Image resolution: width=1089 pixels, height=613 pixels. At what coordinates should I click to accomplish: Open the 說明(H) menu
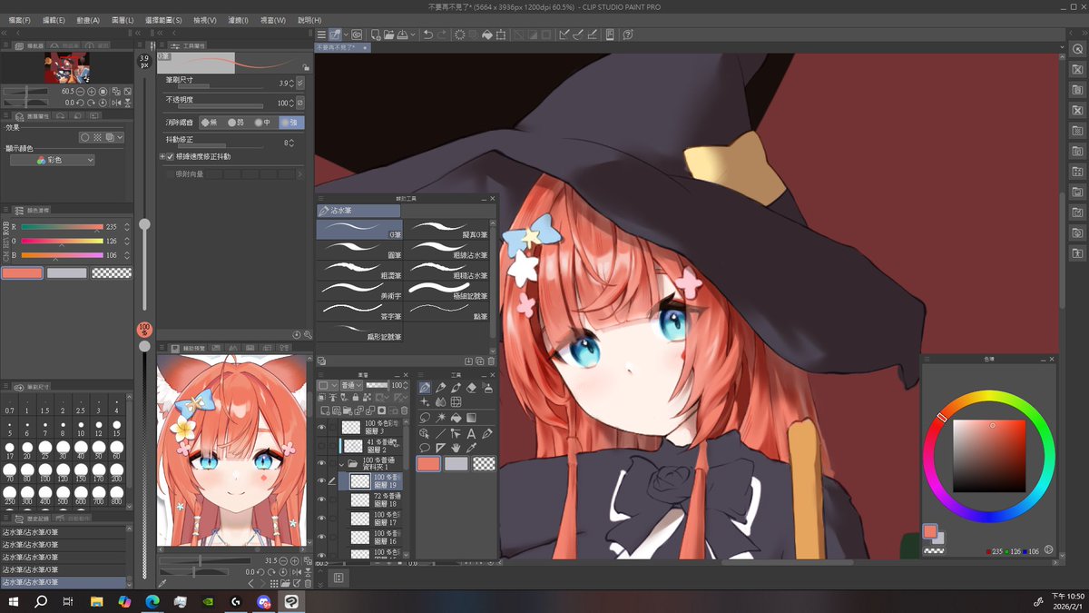pos(309,20)
